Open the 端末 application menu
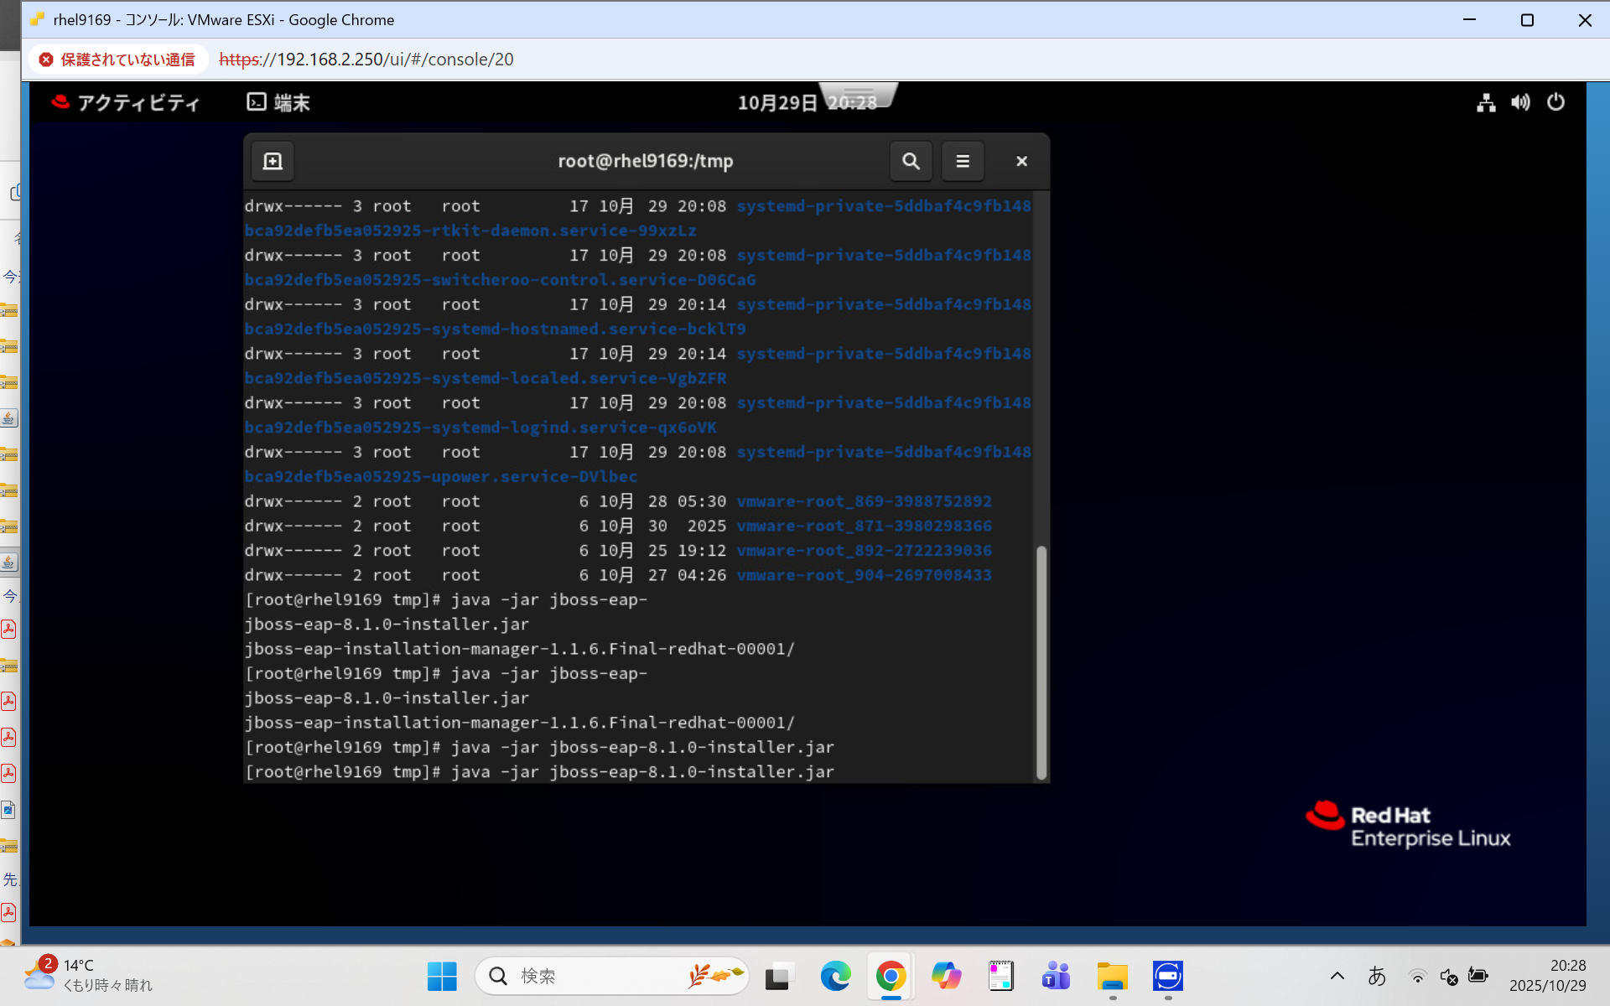 coord(278,102)
